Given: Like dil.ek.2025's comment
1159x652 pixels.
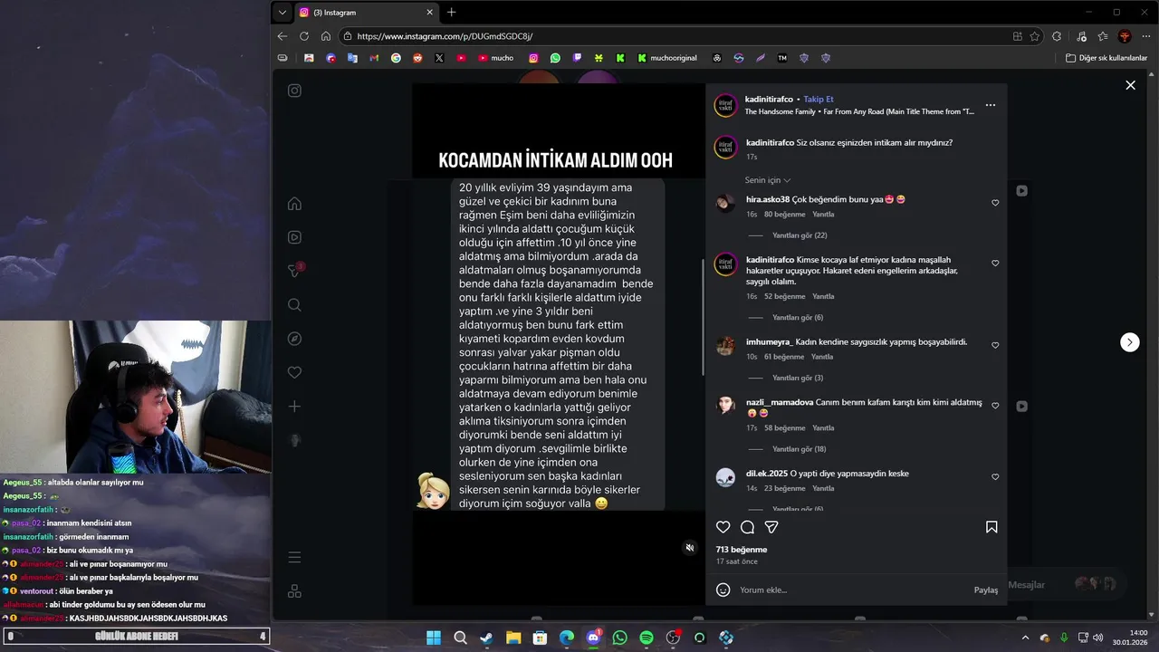Looking at the screenshot, I should pos(995,477).
